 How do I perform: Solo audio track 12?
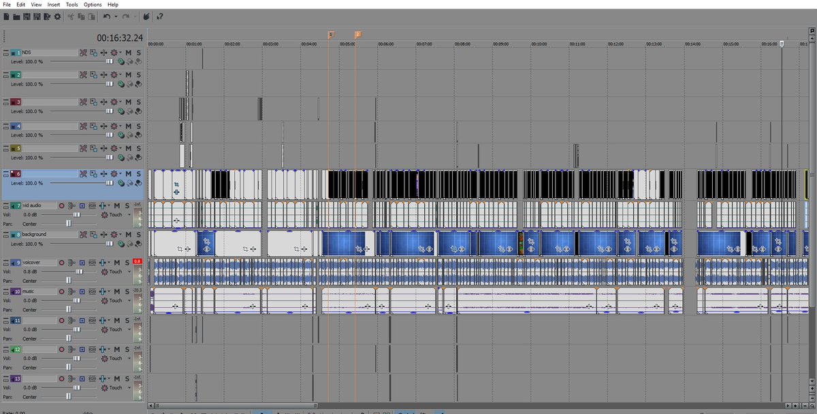pos(127,348)
